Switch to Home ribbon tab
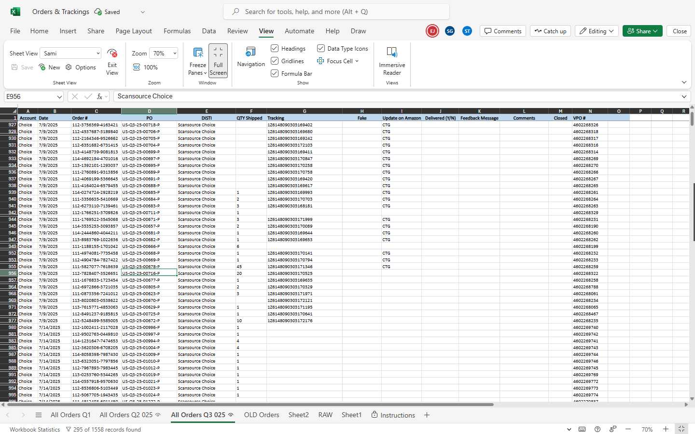Screen dimensions: 695x434 pos(39,31)
